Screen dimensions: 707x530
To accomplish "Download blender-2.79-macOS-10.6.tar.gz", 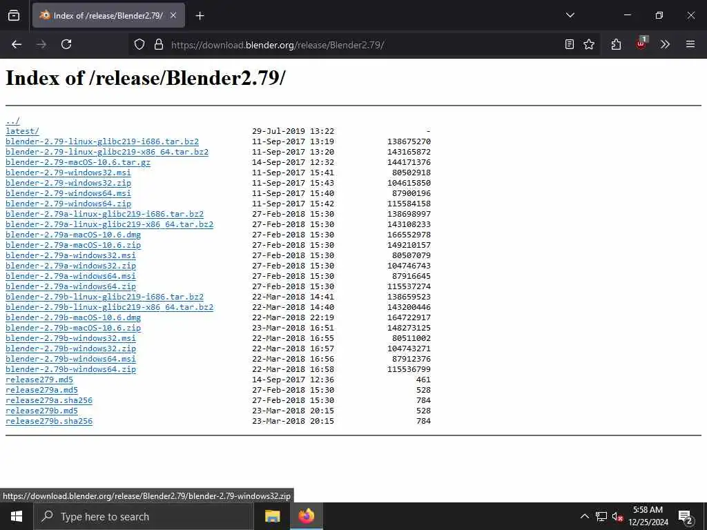I will [x=78, y=162].
